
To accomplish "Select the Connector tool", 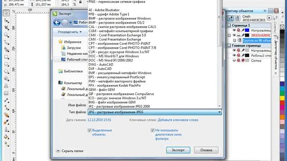I will 6,107.
